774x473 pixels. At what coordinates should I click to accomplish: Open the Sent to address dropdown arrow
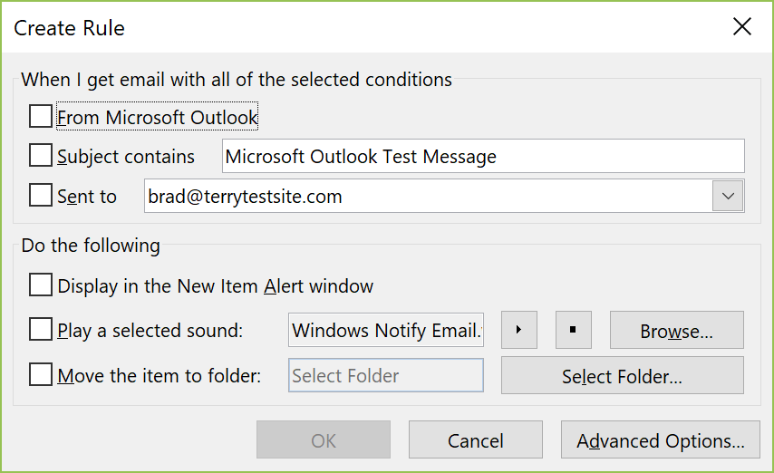(x=728, y=196)
